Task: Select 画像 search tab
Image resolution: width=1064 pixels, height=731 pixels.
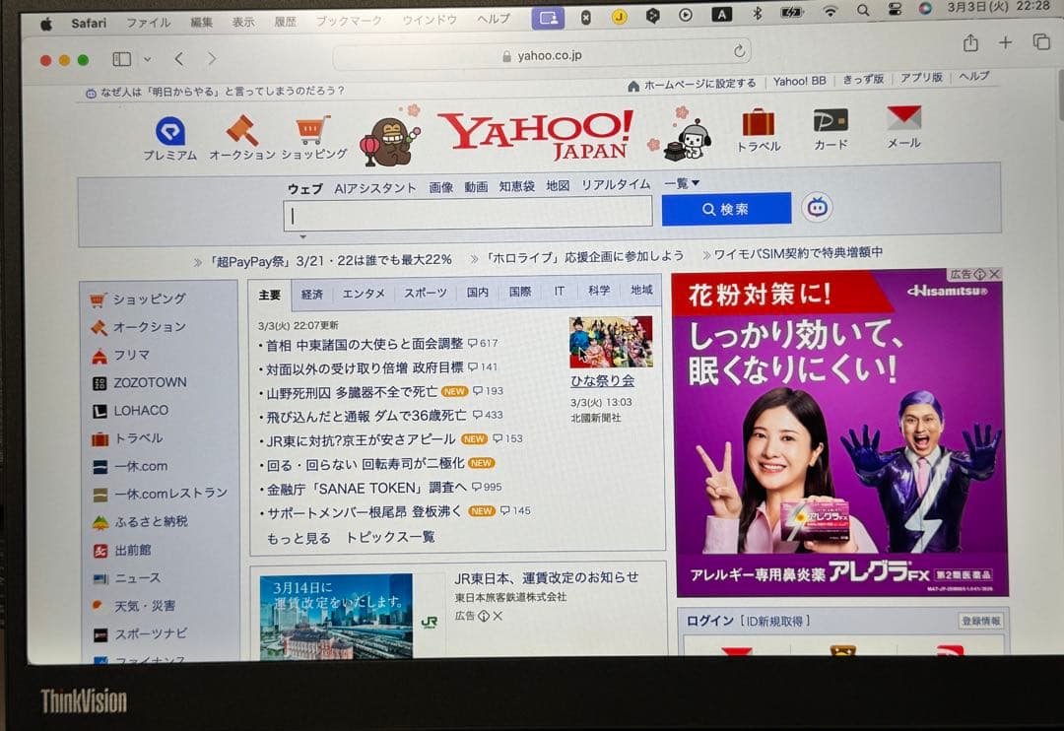Action: click(x=441, y=187)
